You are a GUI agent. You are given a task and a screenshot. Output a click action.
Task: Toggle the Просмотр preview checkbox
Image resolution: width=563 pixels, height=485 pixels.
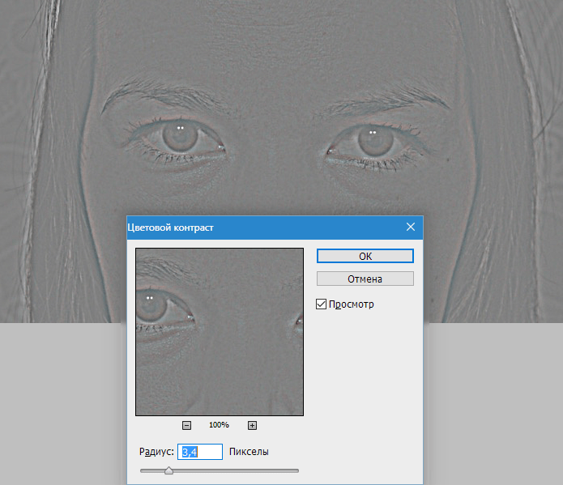[x=321, y=304]
